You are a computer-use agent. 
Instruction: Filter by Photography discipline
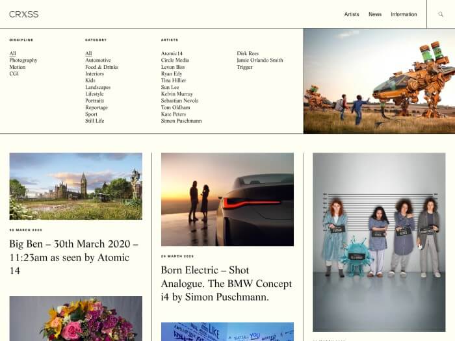23,60
